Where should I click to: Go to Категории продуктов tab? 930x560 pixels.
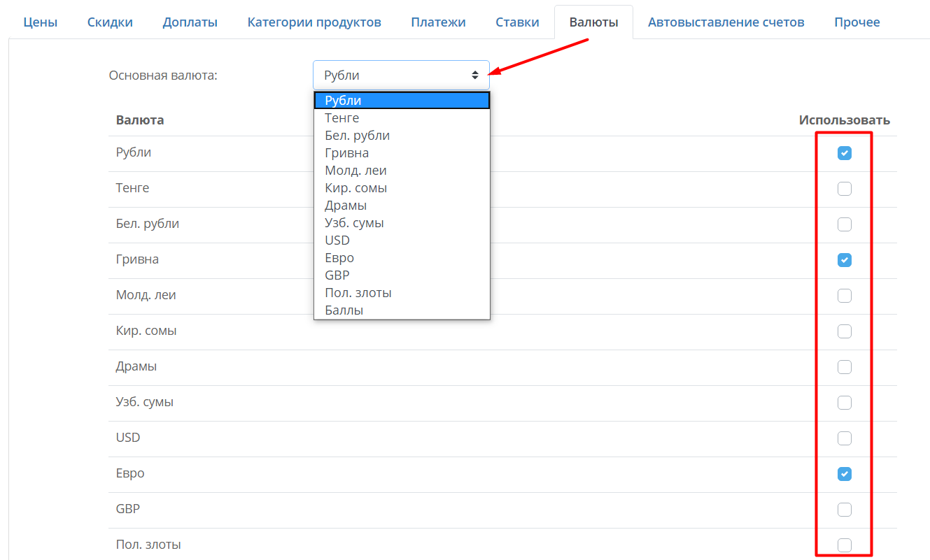pyautogui.click(x=314, y=22)
